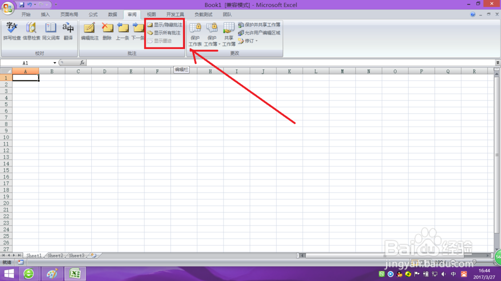
Task: Go to previous comment 上一条
Action: (x=122, y=31)
